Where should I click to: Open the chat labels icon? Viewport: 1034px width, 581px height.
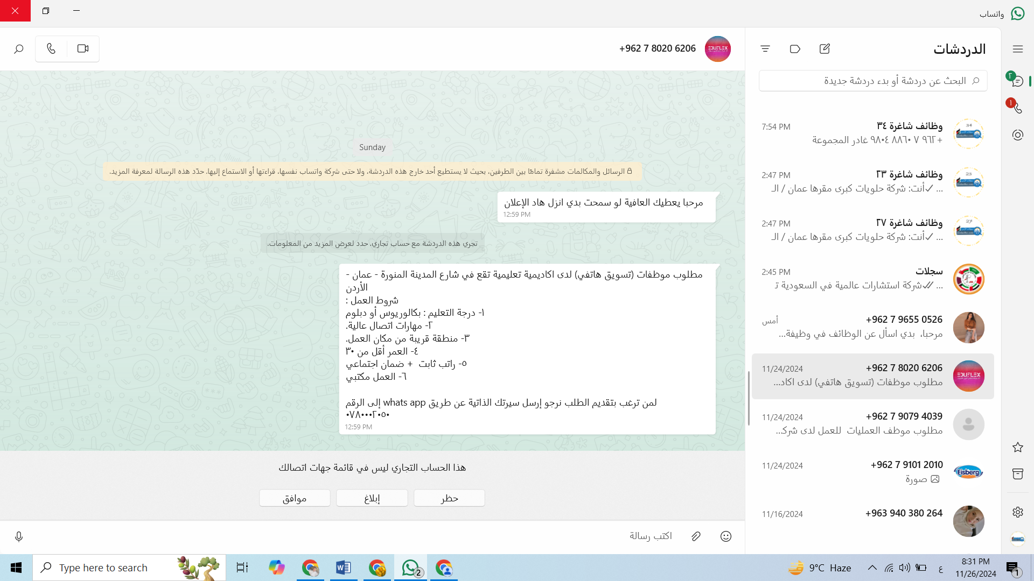coord(795,49)
